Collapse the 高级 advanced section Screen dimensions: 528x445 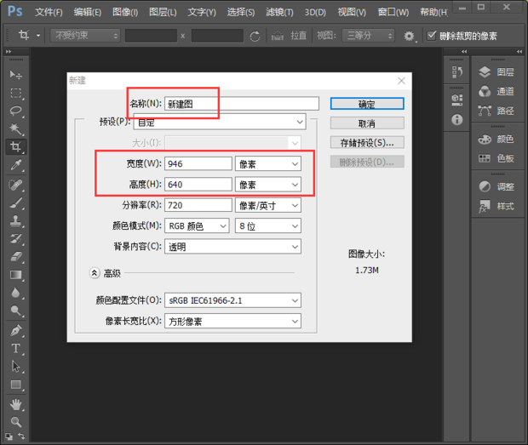(x=95, y=273)
